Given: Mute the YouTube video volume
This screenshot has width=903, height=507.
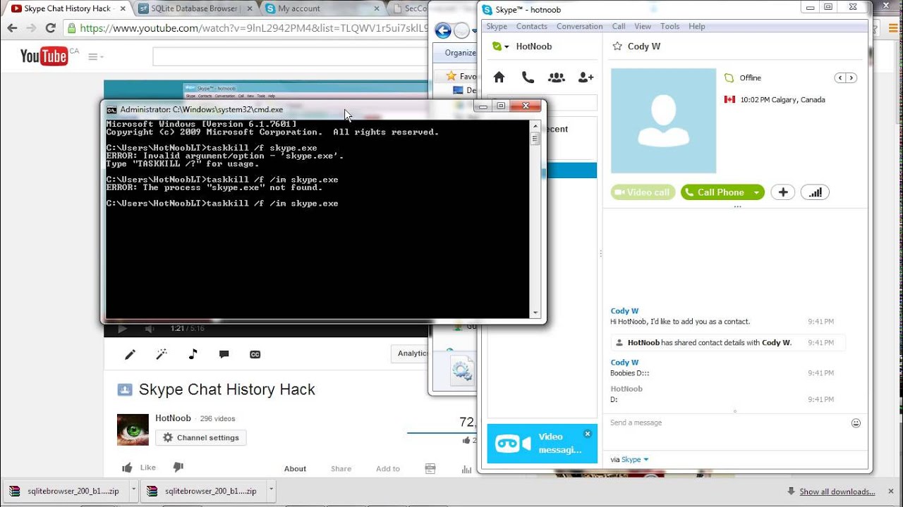Looking at the screenshot, I should click(150, 329).
